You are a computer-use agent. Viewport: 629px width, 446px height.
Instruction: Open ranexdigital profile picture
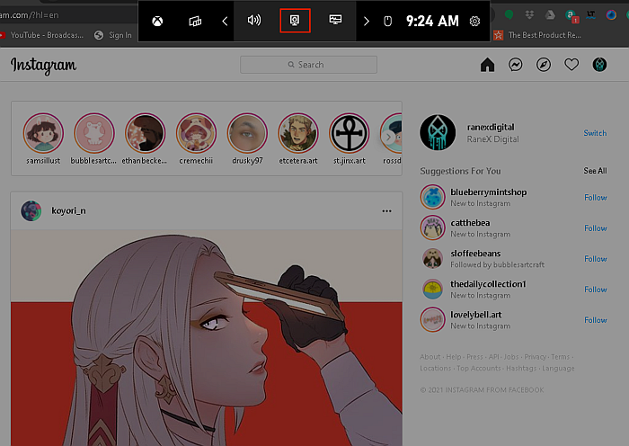438,133
